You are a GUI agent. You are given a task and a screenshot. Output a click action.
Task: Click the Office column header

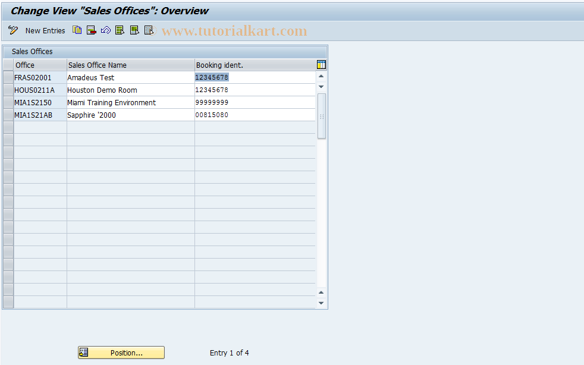pyautogui.click(x=40, y=65)
